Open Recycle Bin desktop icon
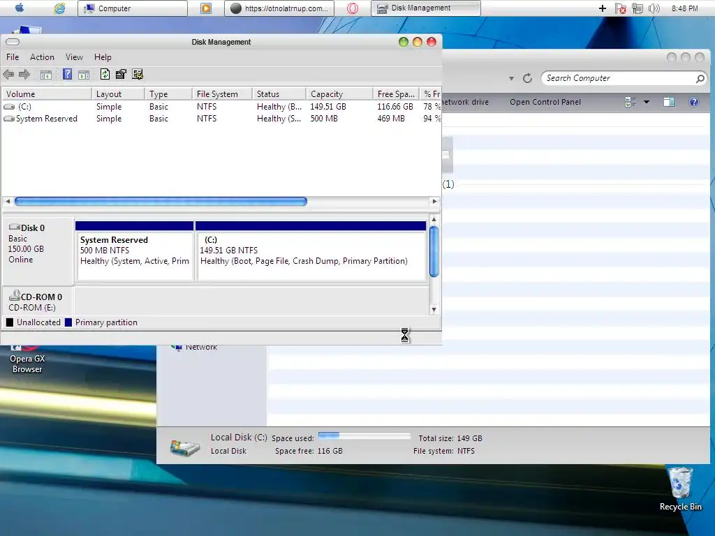Image resolution: width=715 pixels, height=536 pixels. [x=680, y=489]
